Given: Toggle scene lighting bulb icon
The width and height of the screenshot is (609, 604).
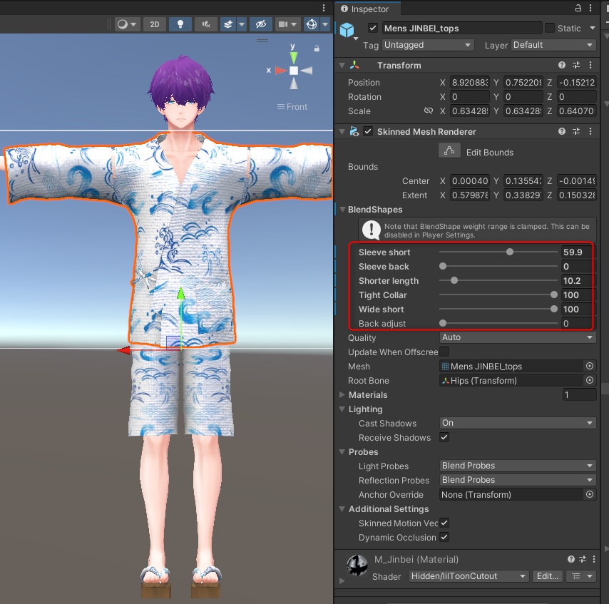Looking at the screenshot, I should click(180, 24).
